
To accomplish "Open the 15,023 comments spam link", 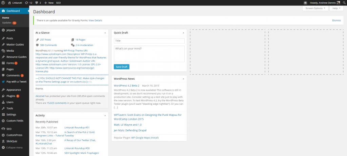I will [x=57, y=103].
